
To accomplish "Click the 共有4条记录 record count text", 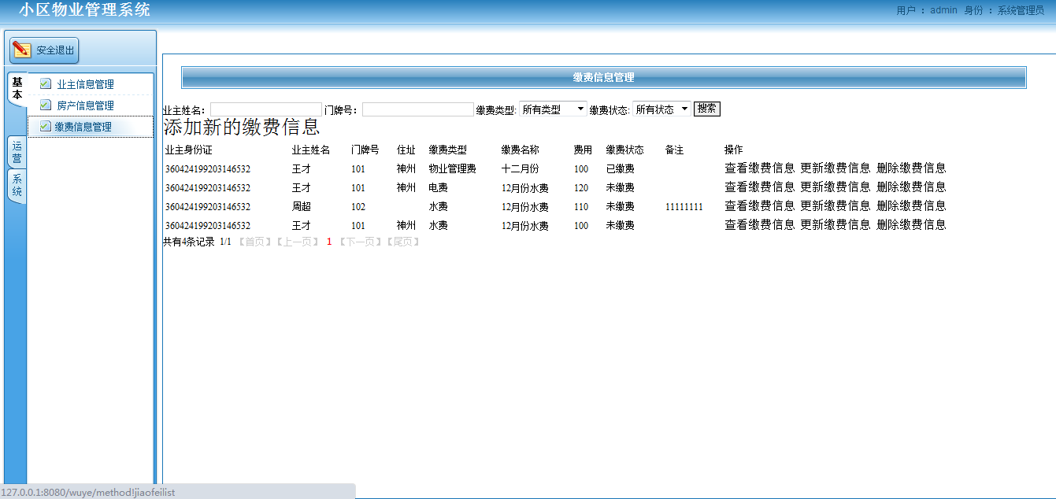I will (x=189, y=242).
